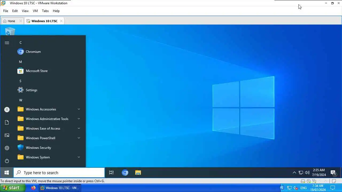The height and width of the screenshot is (192, 342).
Task: Expand Windows PowerShell folder chevron
Action: [x=79, y=138]
